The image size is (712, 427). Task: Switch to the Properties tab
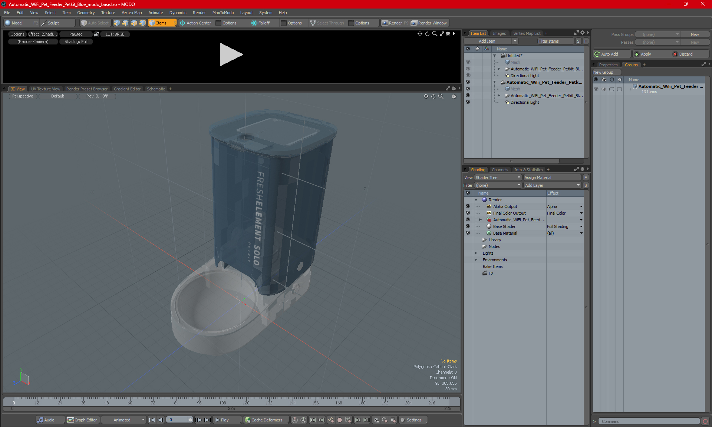[608, 65]
